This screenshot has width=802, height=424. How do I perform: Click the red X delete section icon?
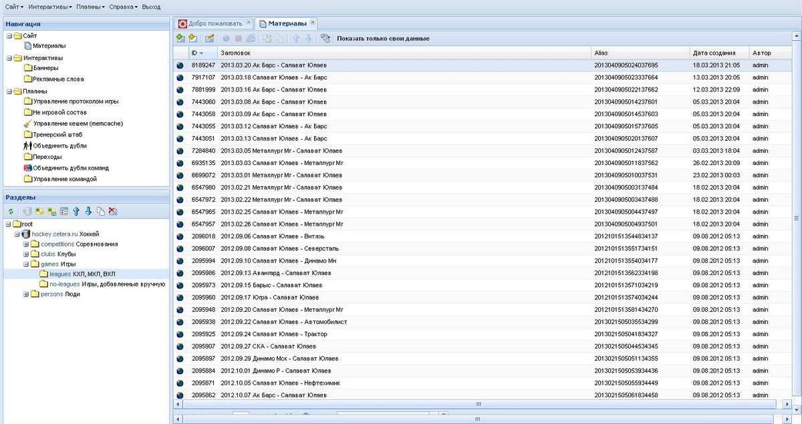pyautogui.click(x=112, y=211)
